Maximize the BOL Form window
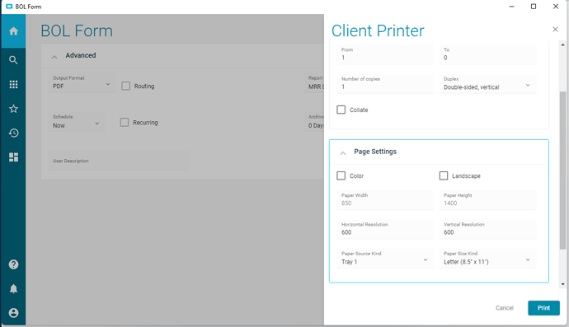The height and width of the screenshot is (327, 569). pyautogui.click(x=534, y=7)
